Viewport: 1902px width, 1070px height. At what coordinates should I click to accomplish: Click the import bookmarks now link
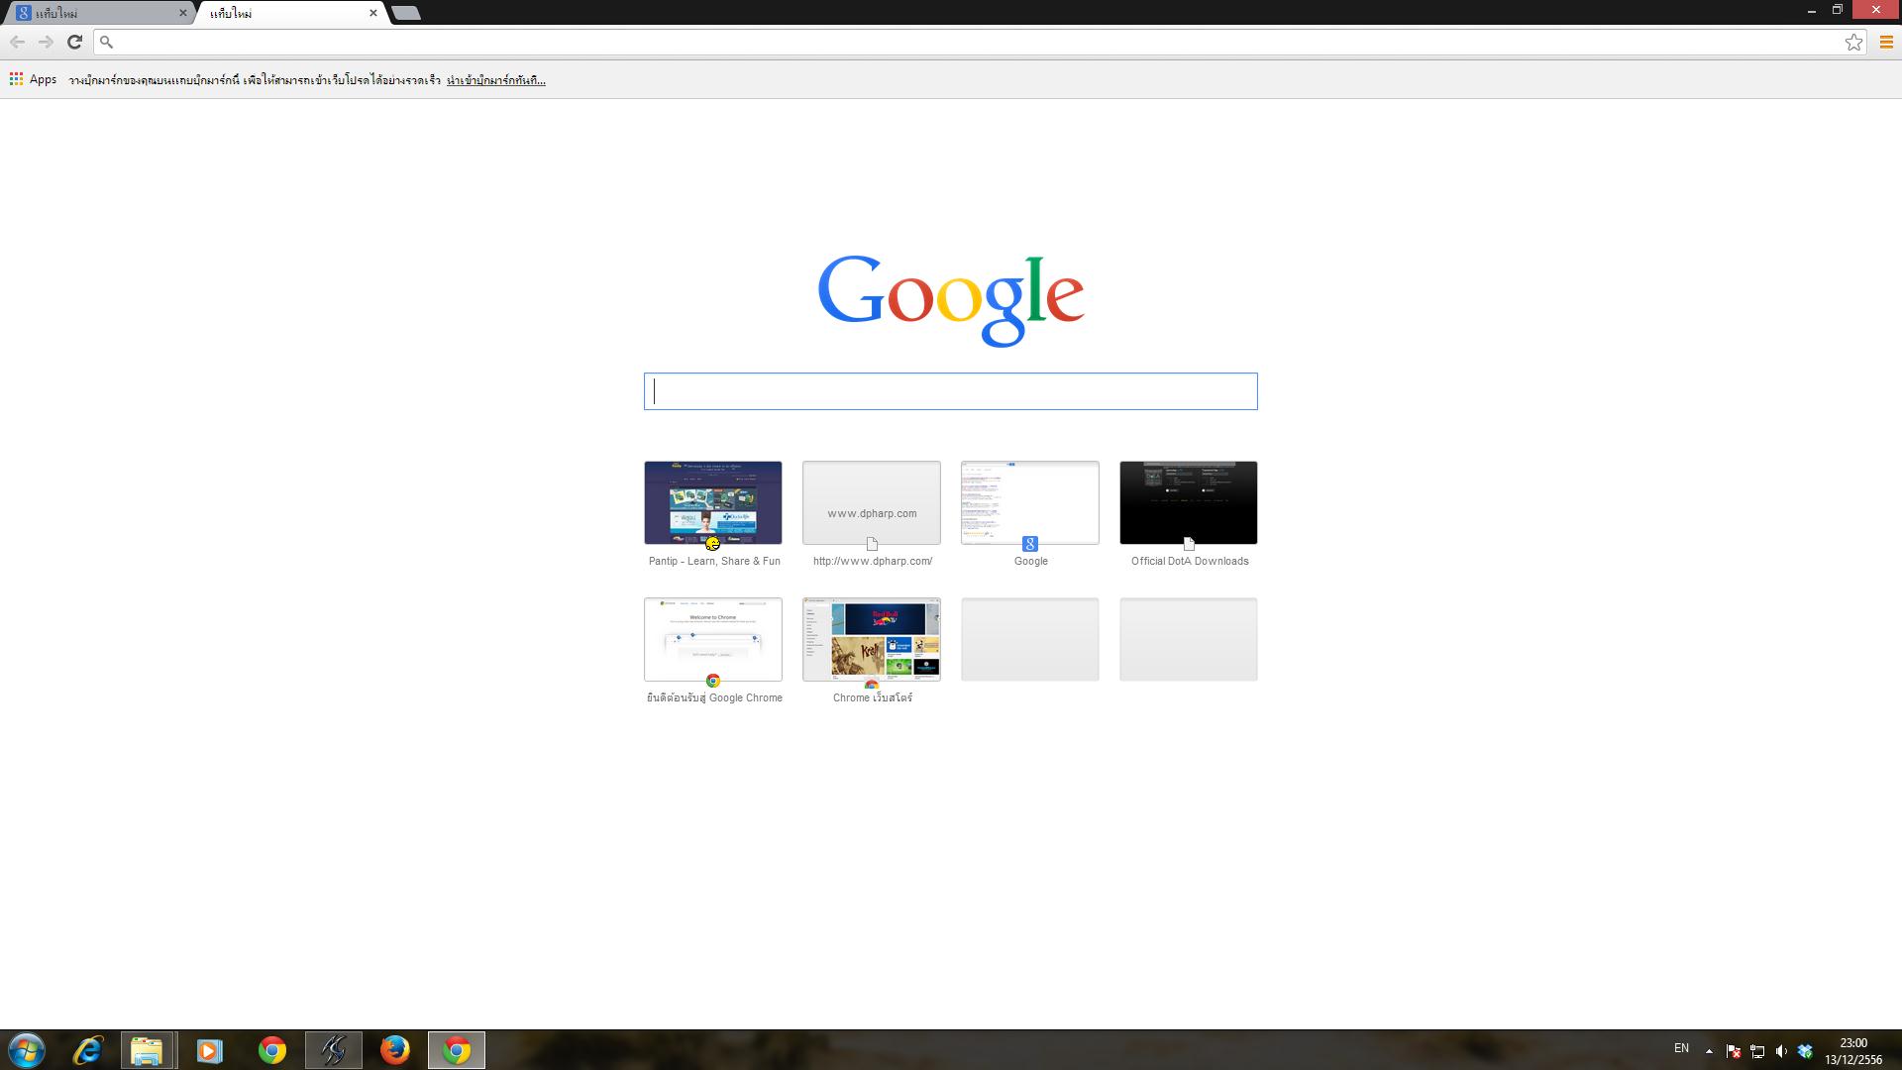pos(495,80)
